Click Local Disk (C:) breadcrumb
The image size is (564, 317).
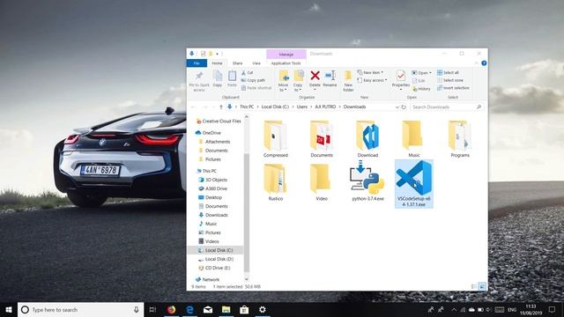pyautogui.click(x=275, y=107)
